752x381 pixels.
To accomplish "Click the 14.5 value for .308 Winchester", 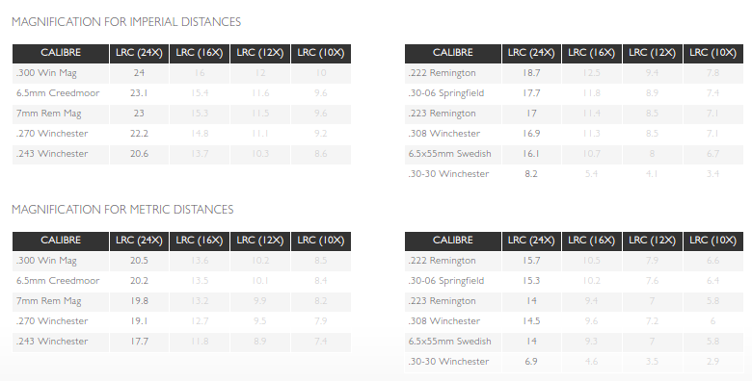I will (531, 321).
